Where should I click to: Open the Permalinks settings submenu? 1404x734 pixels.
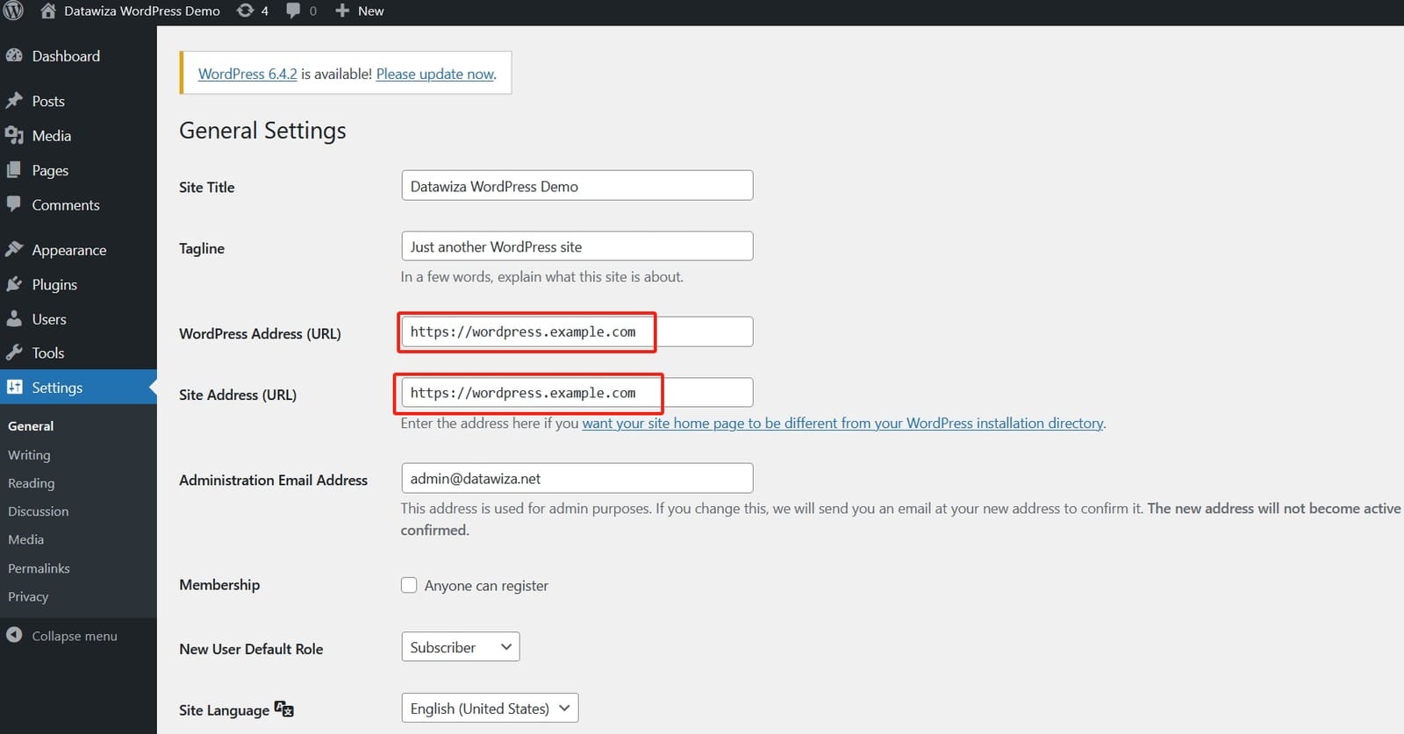39,568
